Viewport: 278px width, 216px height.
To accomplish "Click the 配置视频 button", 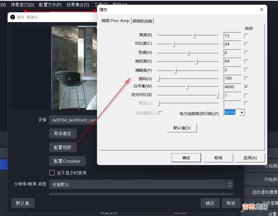I will coord(63,147).
